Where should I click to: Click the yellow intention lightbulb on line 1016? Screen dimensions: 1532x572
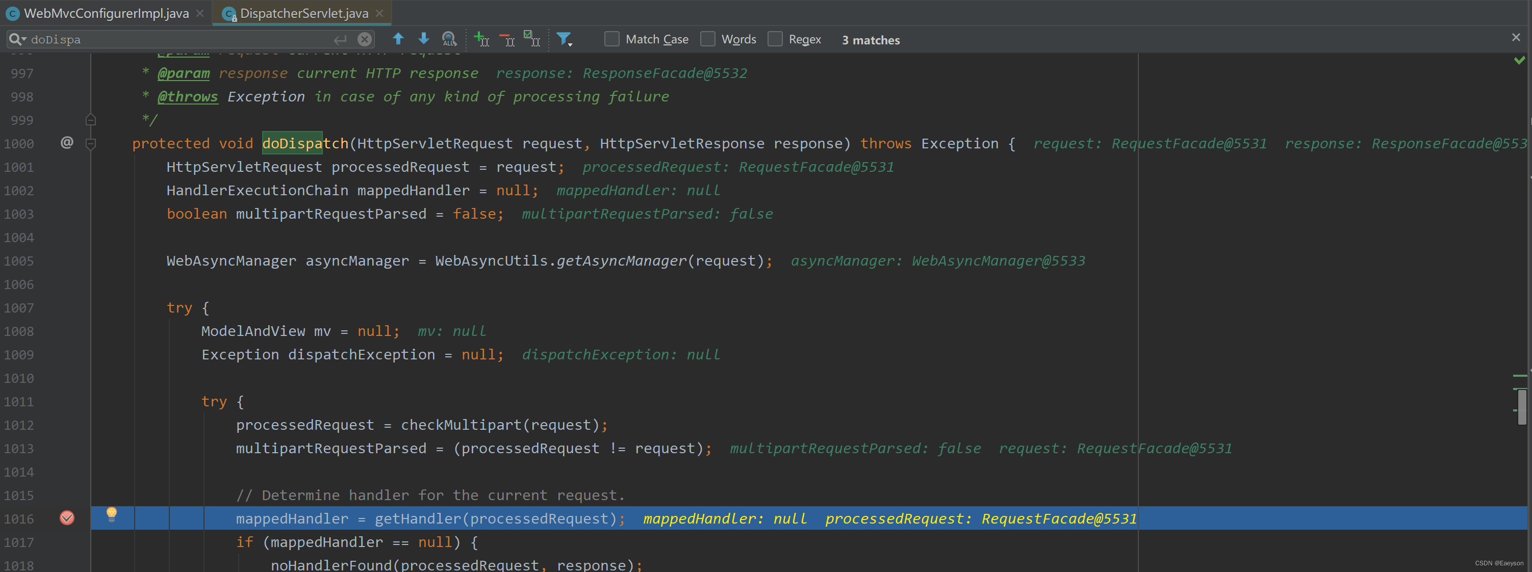tap(111, 514)
